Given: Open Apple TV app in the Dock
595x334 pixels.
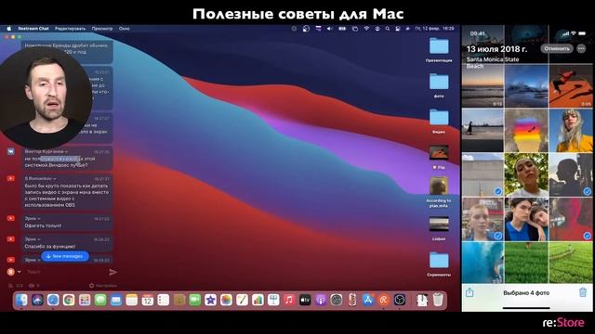Looking at the screenshot, I should pos(305,301).
